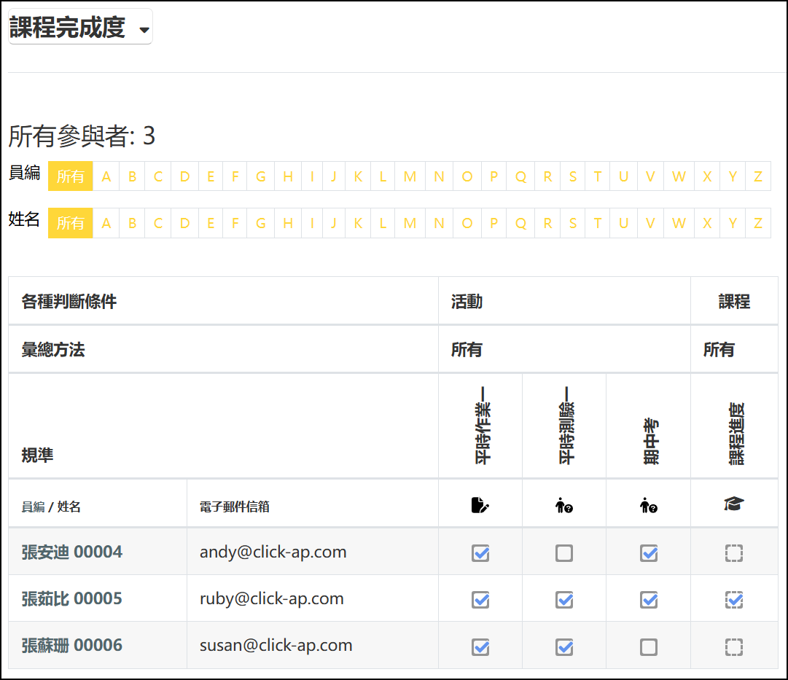This screenshot has width=788, height=680.
Task: Click the 所有參與者: 3 heading
Action: [82, 136]
